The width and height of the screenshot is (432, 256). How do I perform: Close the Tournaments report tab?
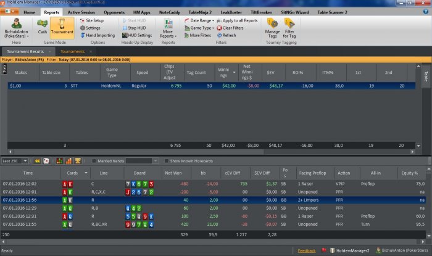[91, 51]
